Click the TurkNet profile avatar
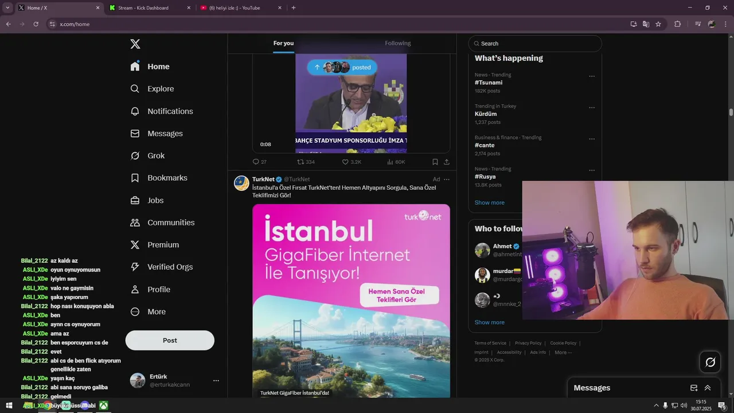Screen dimensions: 734x413 click(x=241, y=183)
